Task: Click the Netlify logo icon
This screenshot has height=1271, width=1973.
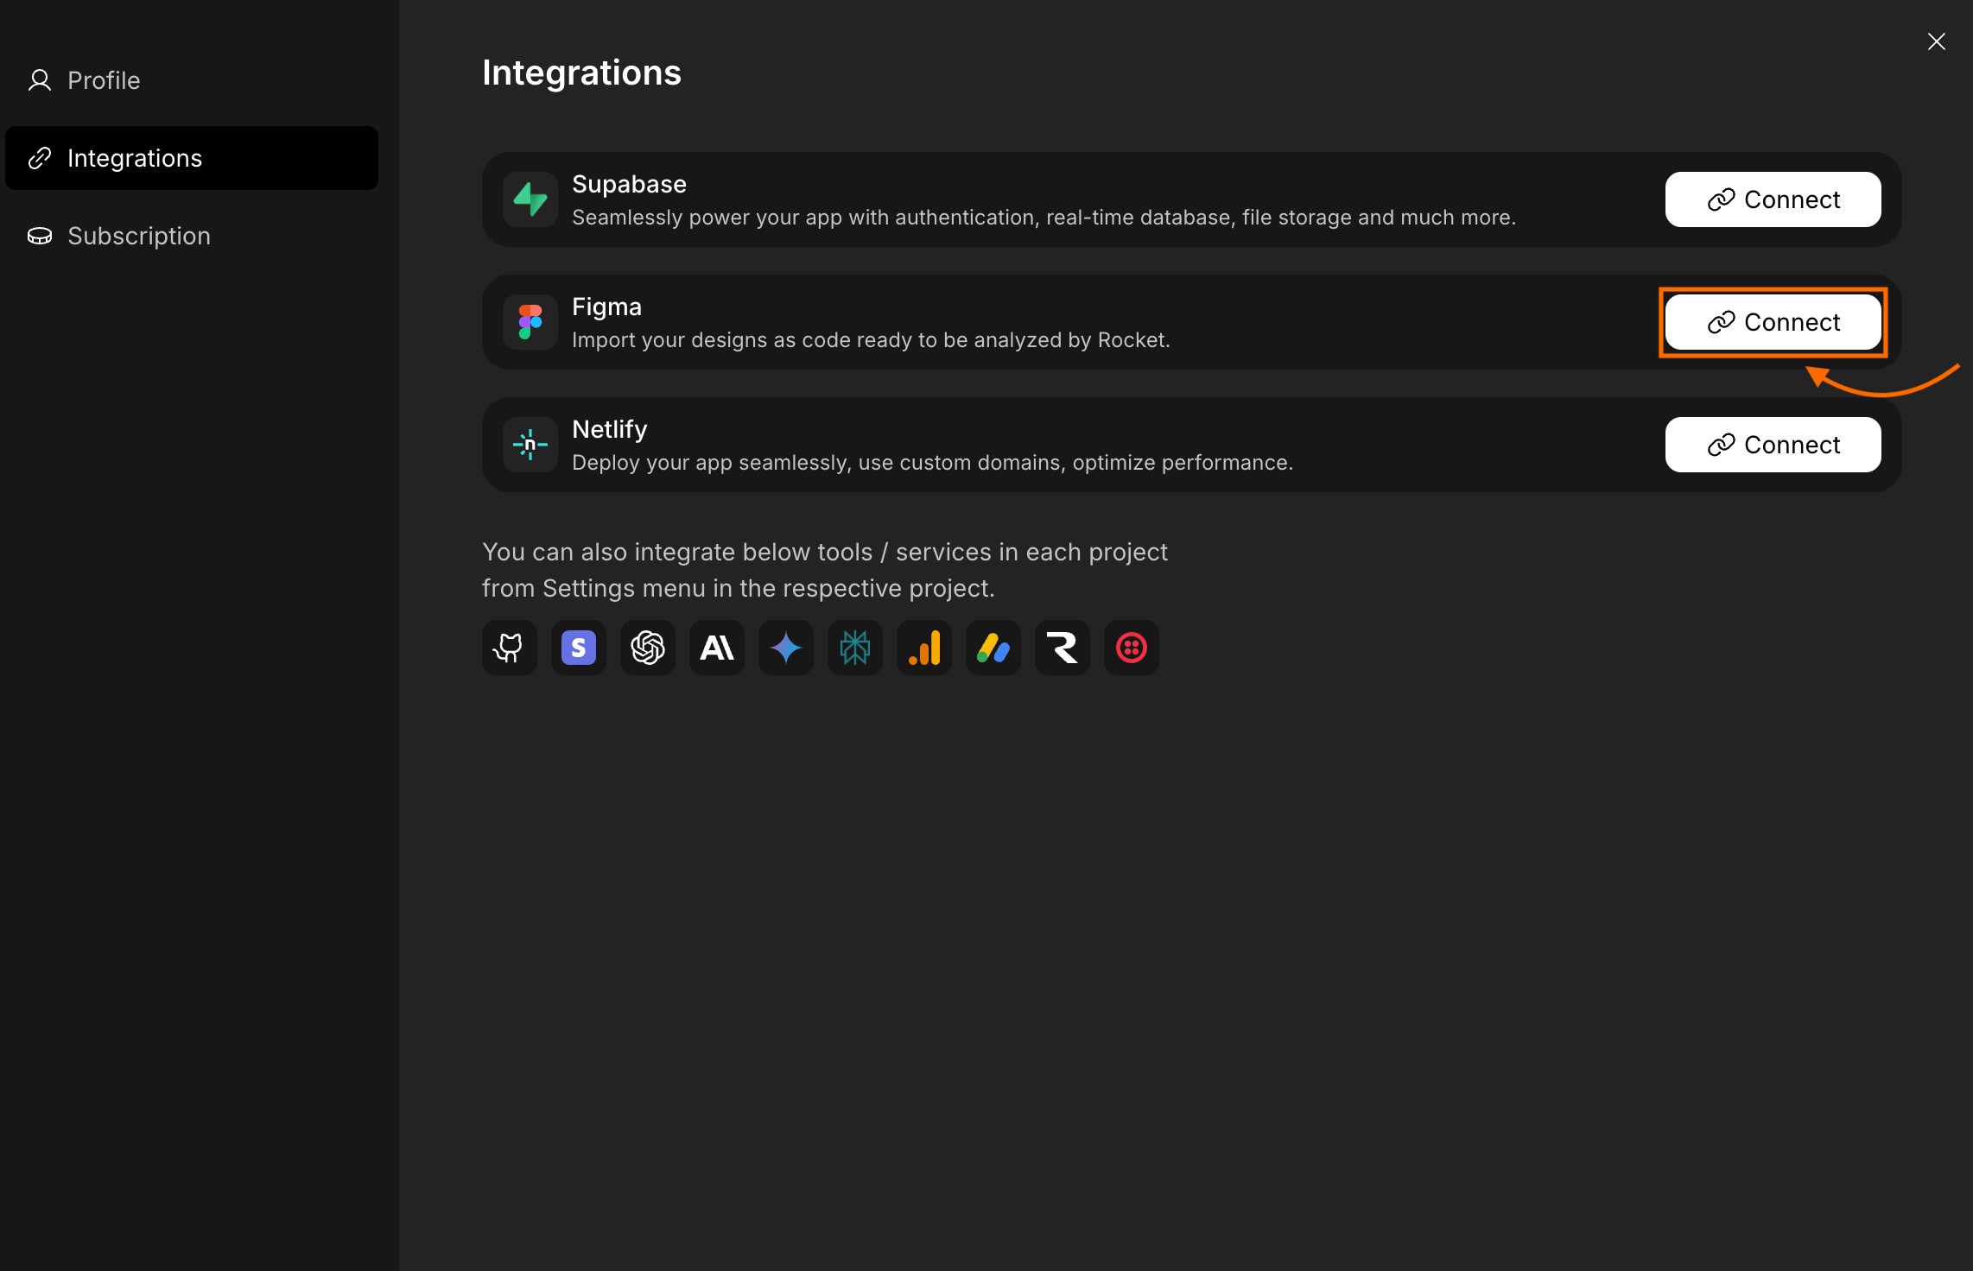Action: [x=530, y=445]
